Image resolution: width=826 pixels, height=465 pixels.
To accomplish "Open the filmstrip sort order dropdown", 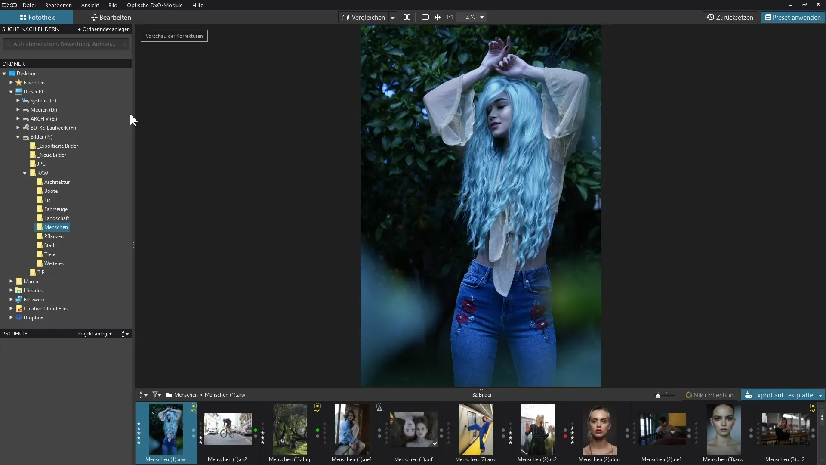I will tap(143, 395).
